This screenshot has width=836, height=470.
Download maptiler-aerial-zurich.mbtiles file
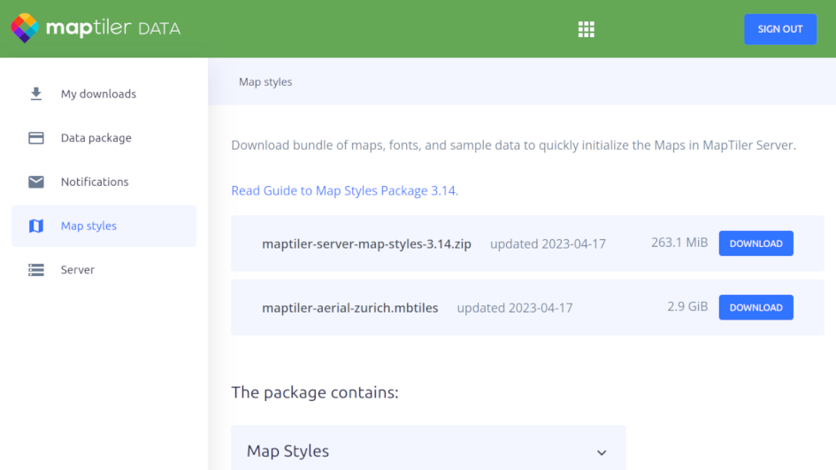755,307
